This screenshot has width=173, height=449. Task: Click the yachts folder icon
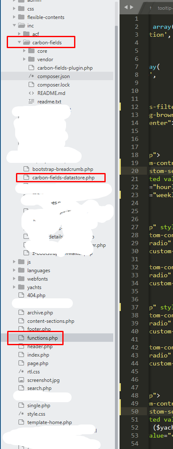[x=21, y=287]
